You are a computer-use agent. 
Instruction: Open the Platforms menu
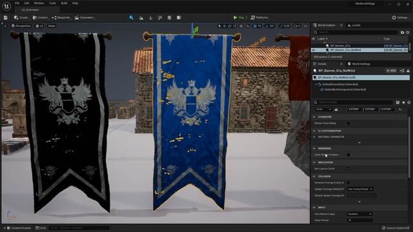click(259, 17)
